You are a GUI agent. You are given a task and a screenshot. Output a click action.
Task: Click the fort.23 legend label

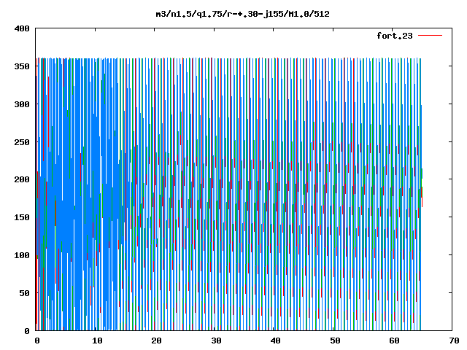[394, 36]
